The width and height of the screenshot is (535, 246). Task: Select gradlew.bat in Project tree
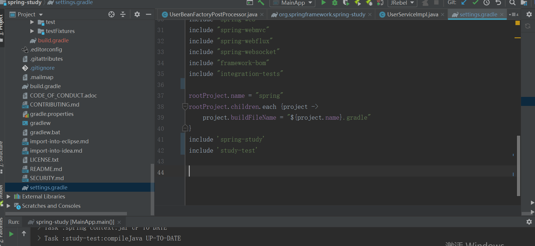[x=45, y=132]
